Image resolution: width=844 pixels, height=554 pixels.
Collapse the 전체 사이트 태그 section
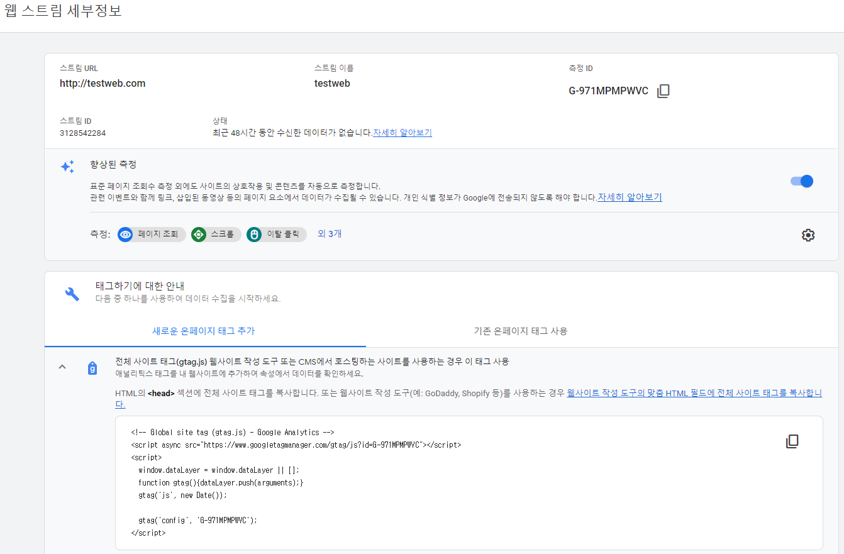[x=62, y=367]
